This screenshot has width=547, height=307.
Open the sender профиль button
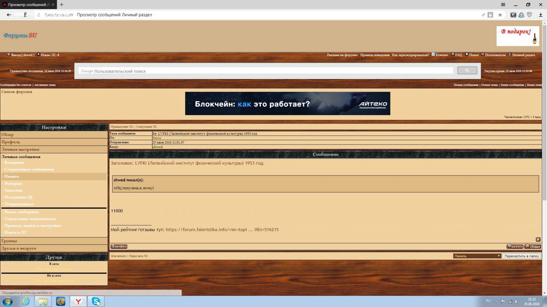tap(119, 247)
